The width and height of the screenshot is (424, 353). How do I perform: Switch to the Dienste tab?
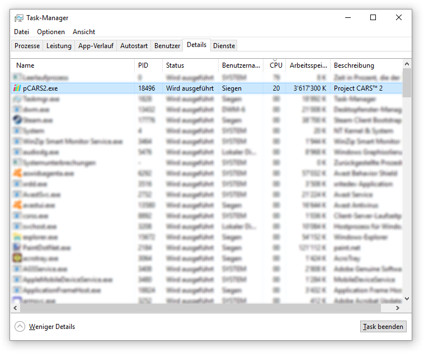click(x=224, y=46)
